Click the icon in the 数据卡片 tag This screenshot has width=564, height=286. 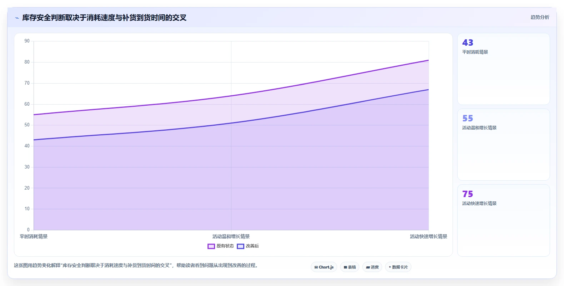(390, 267)
